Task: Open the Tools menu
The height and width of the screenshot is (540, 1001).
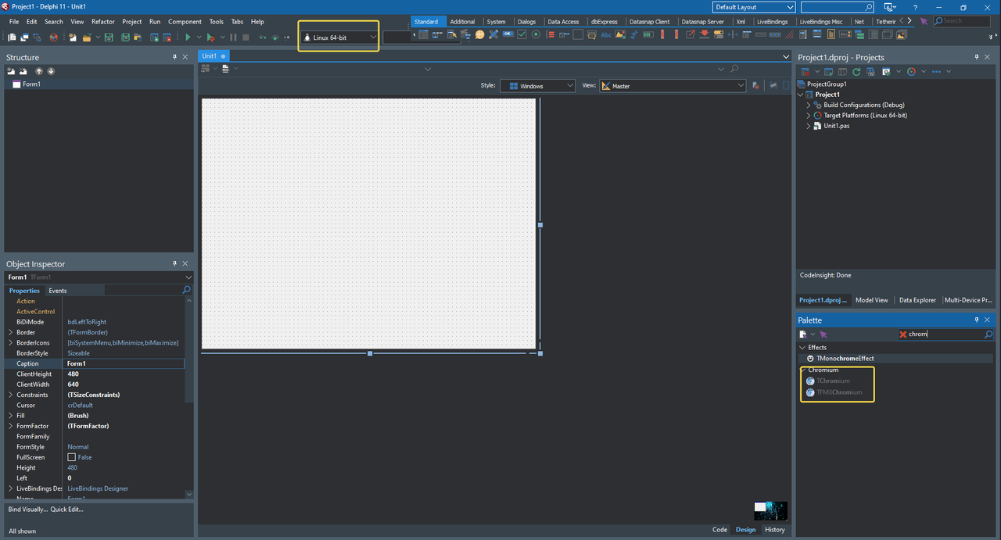Action: [216, 22]
